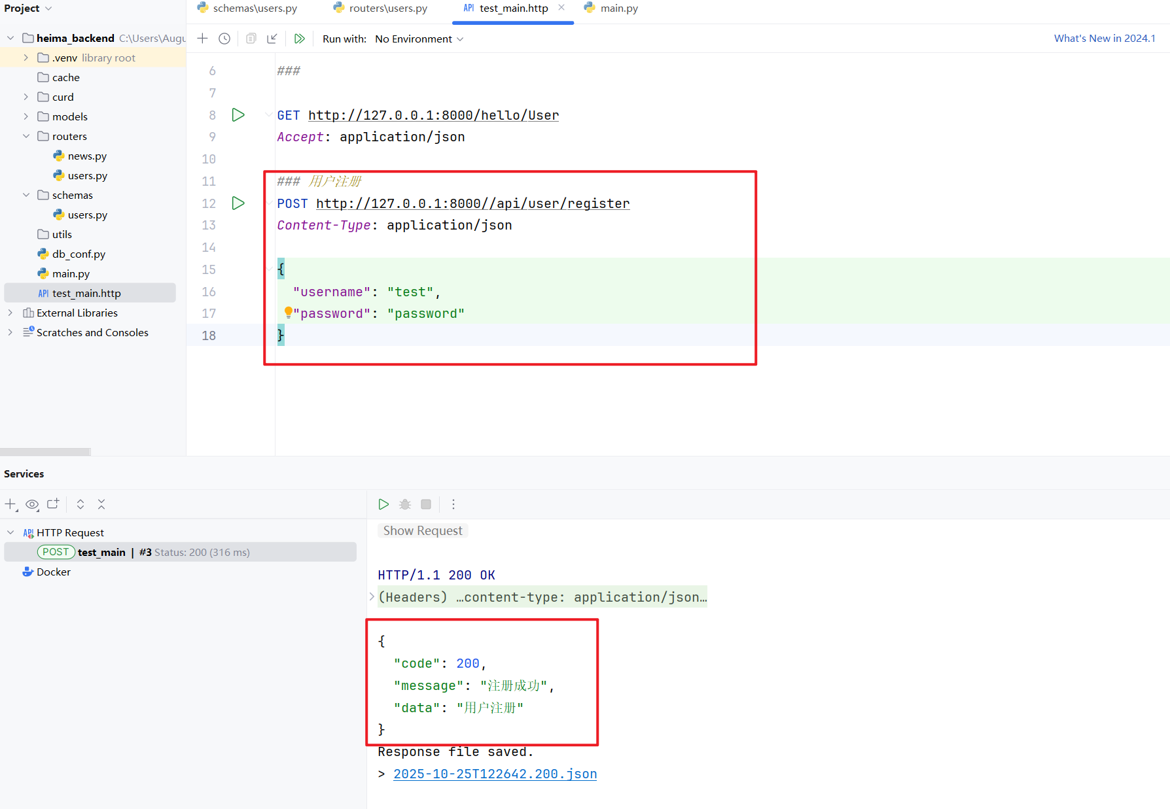Open the What's New in 2024.1 link
1170x809 pixels.
tap(1104, 39)
